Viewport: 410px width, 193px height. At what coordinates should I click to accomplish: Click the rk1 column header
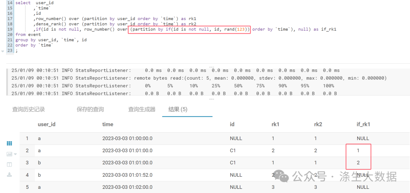click(276, 124)
